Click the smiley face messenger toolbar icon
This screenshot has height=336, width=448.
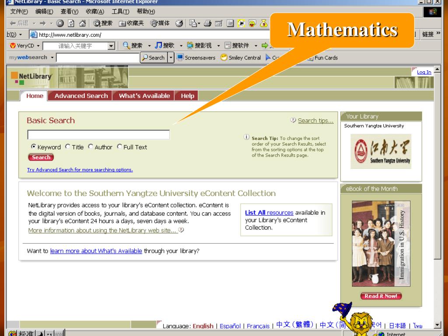pyautogui.click(x=252, y=23)
